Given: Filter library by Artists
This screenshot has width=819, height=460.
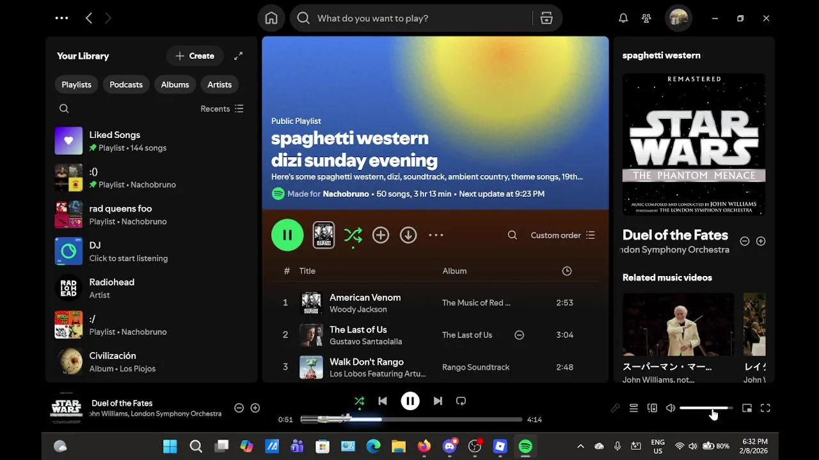Looking at the screenshot, I should (x=219, y=84).
